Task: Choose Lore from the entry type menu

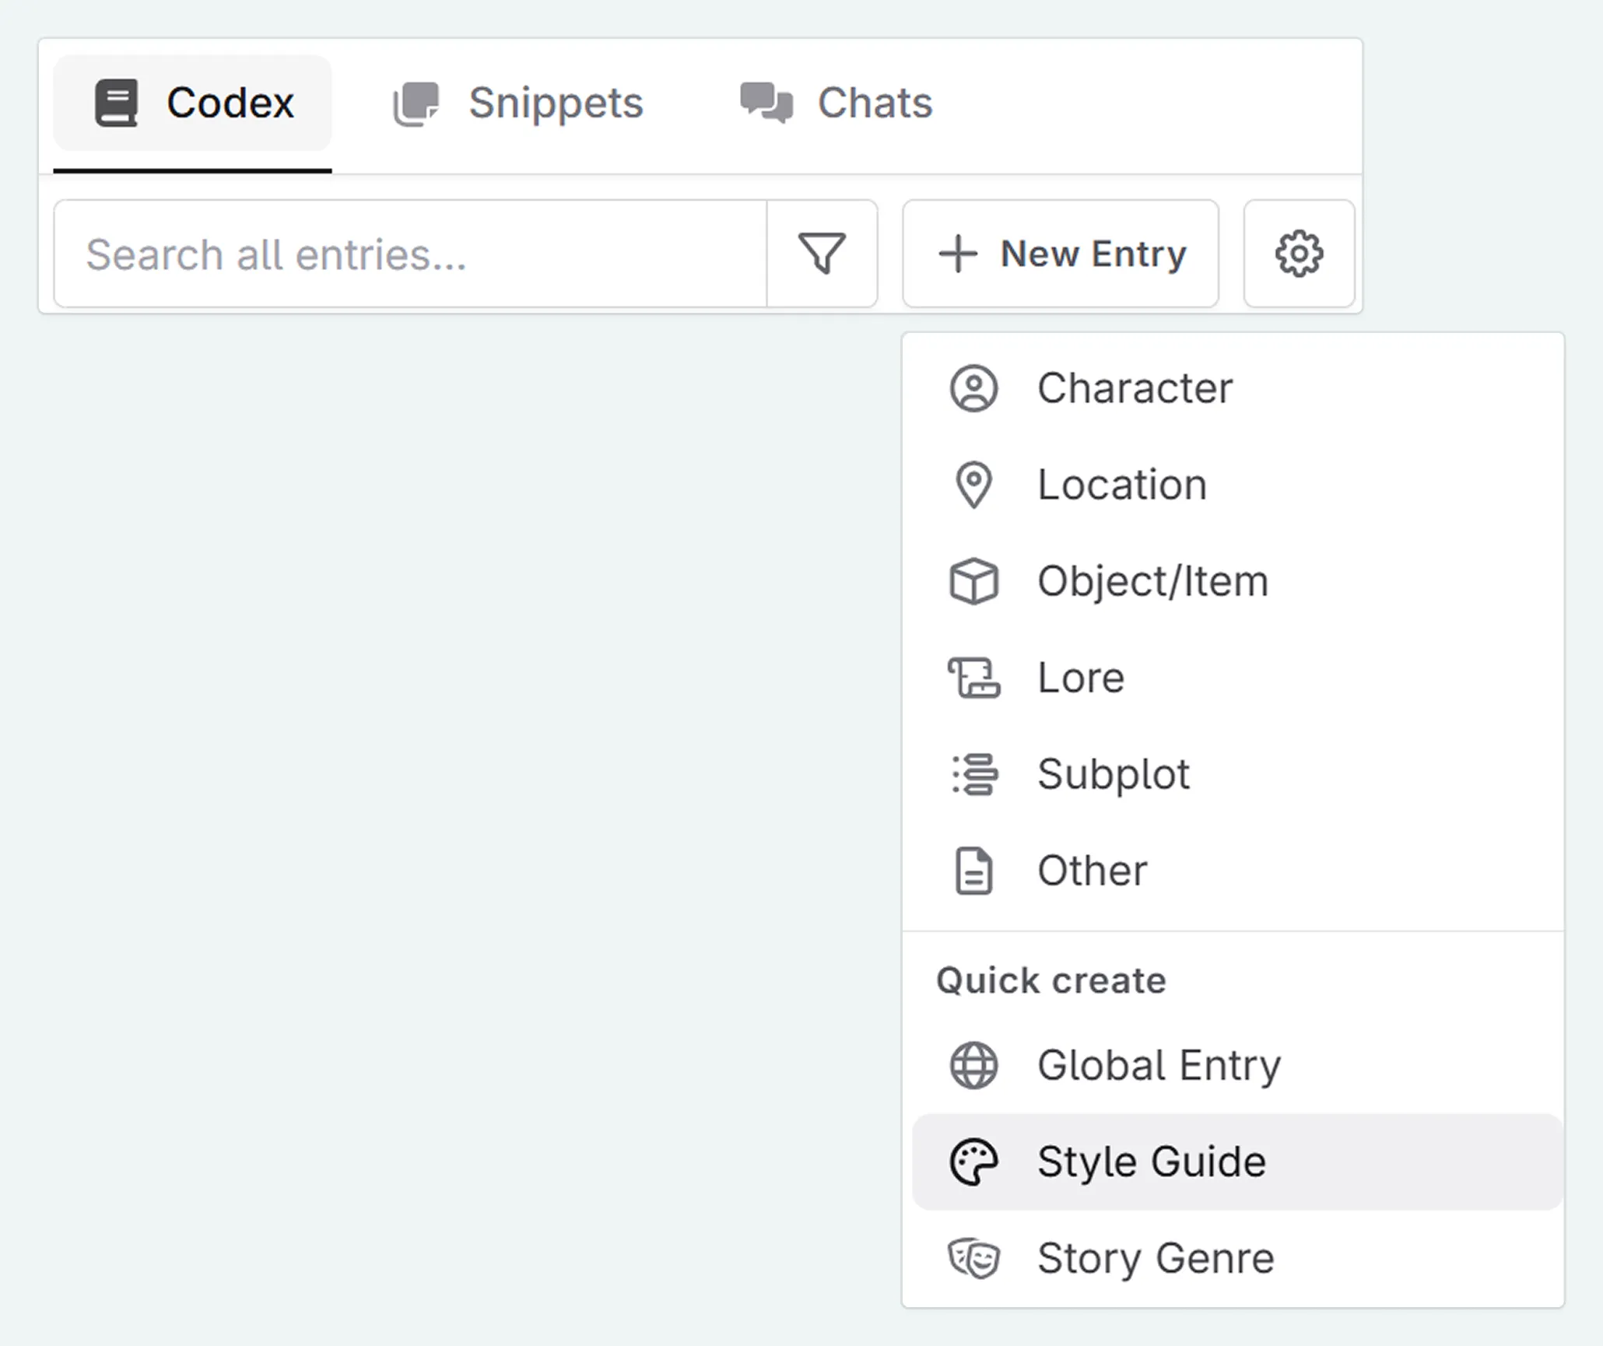Action: tap(1080, 678)
